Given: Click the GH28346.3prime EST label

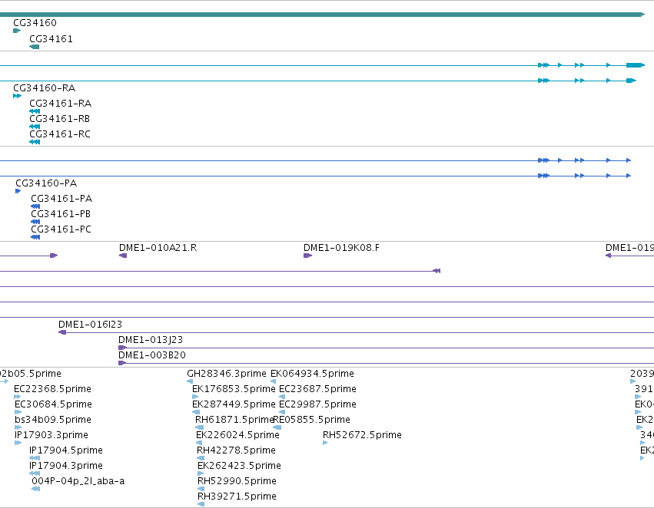Looking at the screenshot, I should coord(227,374).
